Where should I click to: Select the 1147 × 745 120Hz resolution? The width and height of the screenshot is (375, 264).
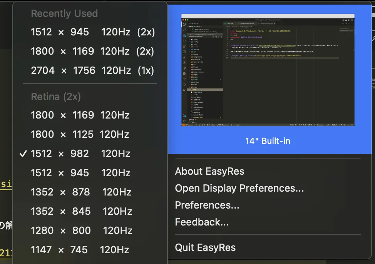(80, 250)
